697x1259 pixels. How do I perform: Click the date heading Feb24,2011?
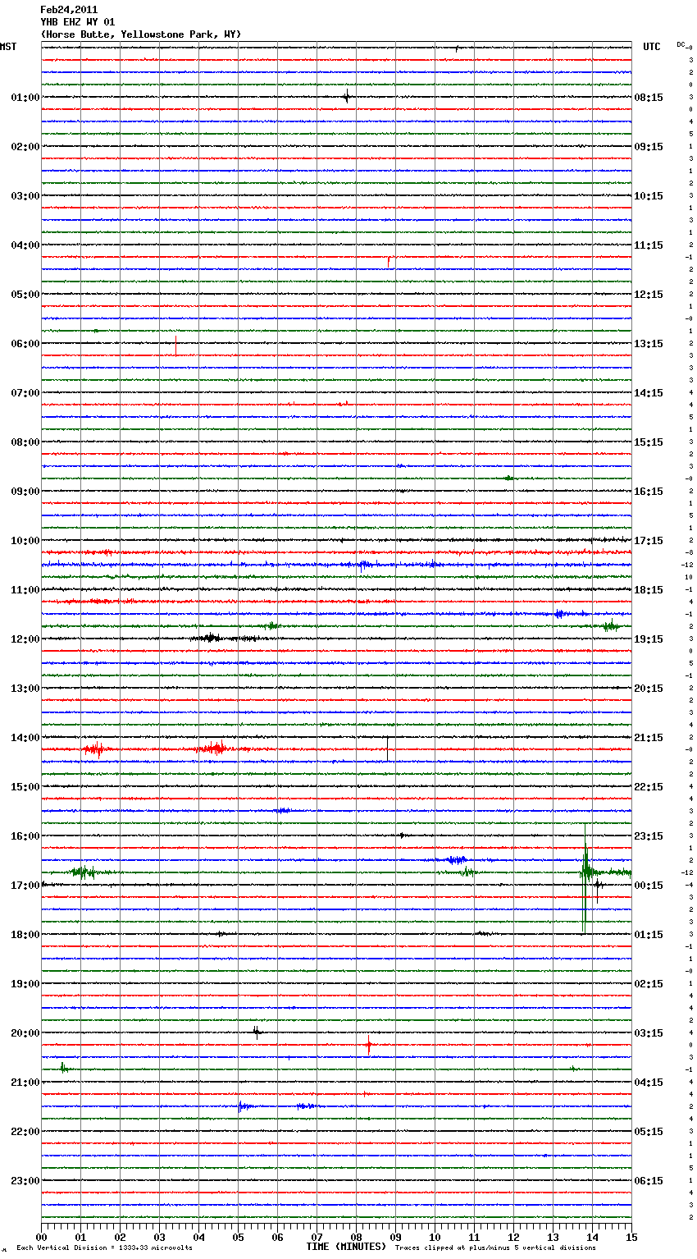pos(69,10)
